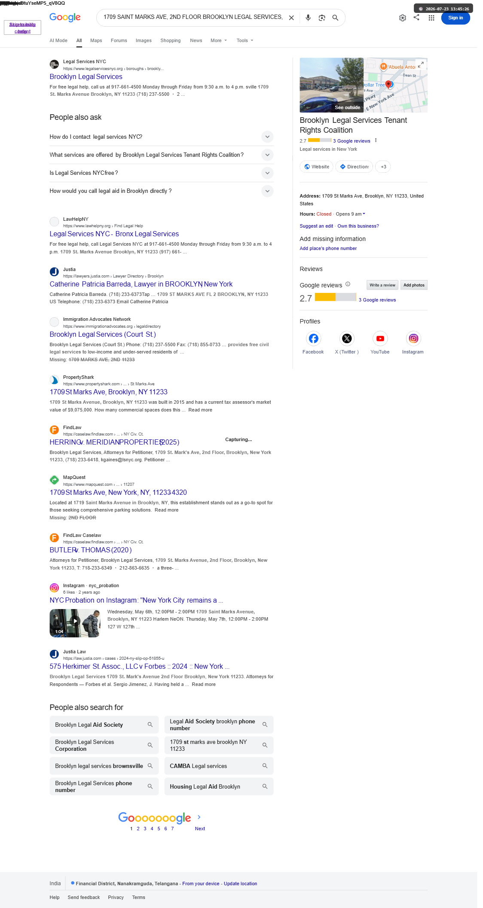Image resolution: width=483 pixels, height=908 pixels.
Task: Click the Add photos button
Action: [414, 285]
